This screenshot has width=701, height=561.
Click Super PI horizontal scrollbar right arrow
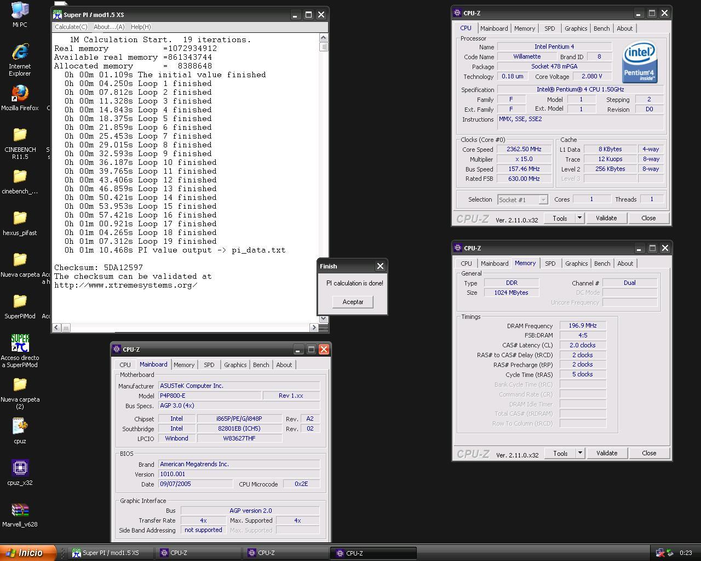[x=314, y=328]
